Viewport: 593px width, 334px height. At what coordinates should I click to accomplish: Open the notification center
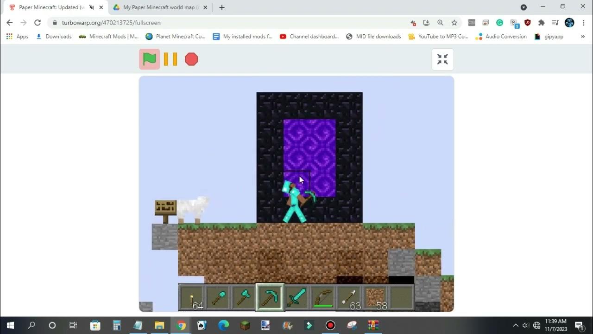point(579,325)
